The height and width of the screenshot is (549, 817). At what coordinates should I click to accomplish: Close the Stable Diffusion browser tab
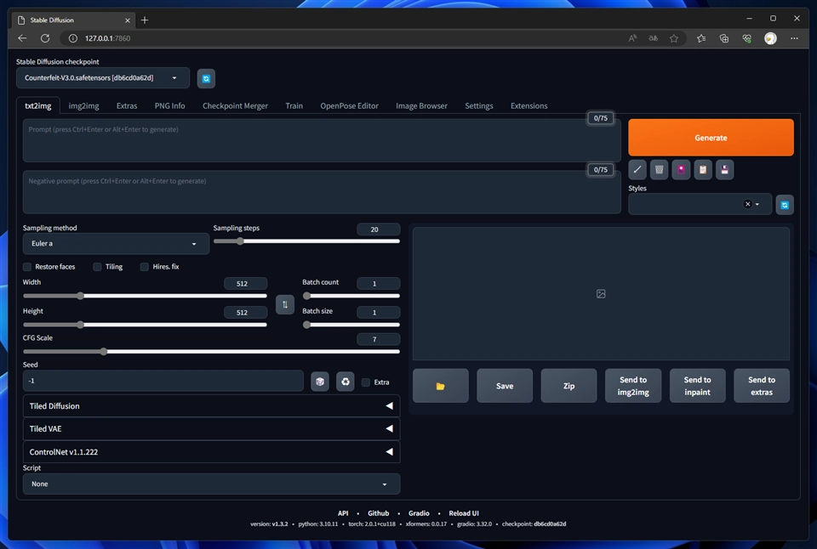pyautogui.click(x=128, y=20)
